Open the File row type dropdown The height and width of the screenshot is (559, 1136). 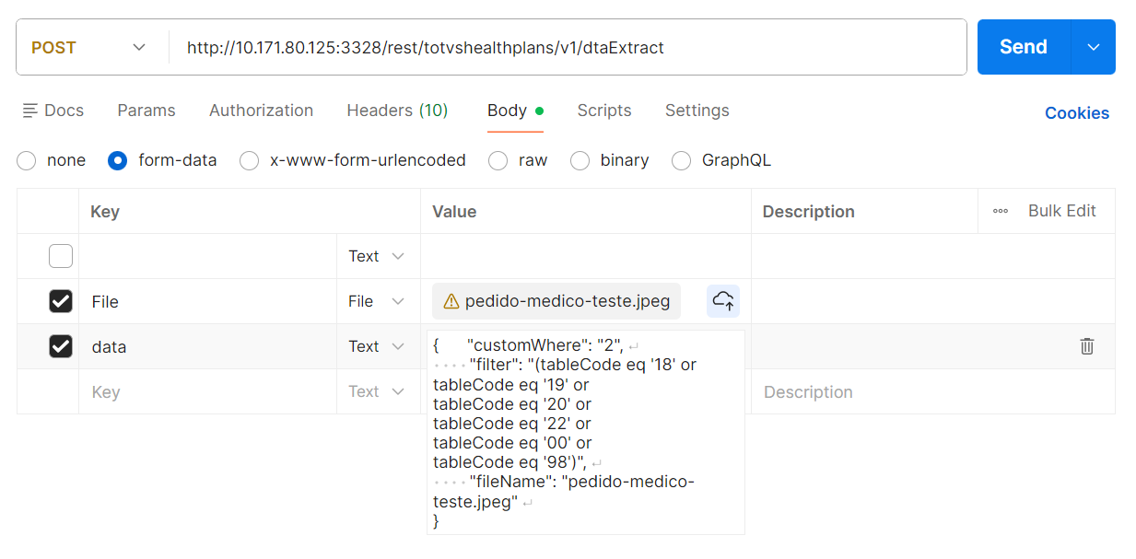377,301
